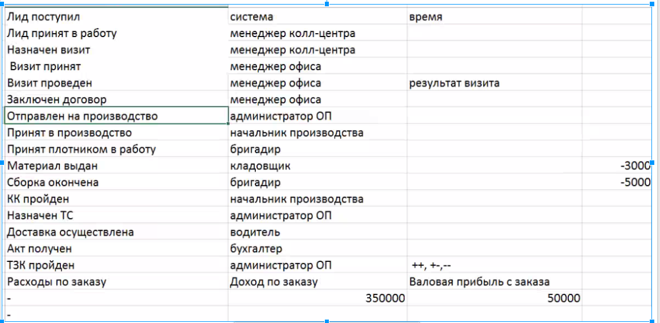Select the "Валовая прибыль с заказа" cell

tap(494, 282)
